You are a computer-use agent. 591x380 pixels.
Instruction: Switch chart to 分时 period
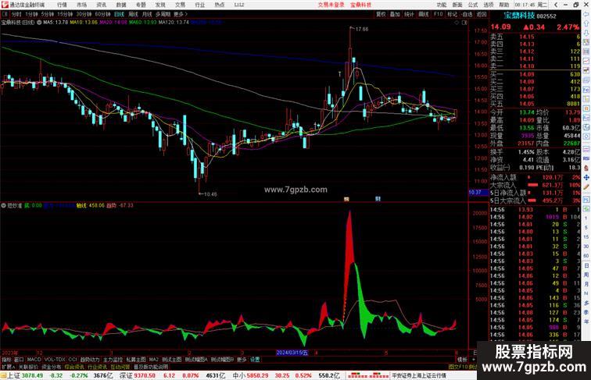point(16,14)
